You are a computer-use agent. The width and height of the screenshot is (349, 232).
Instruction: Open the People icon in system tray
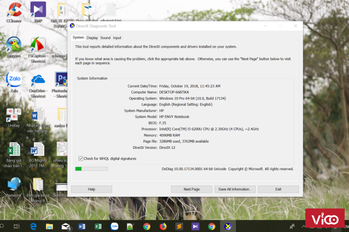[292, 226]
